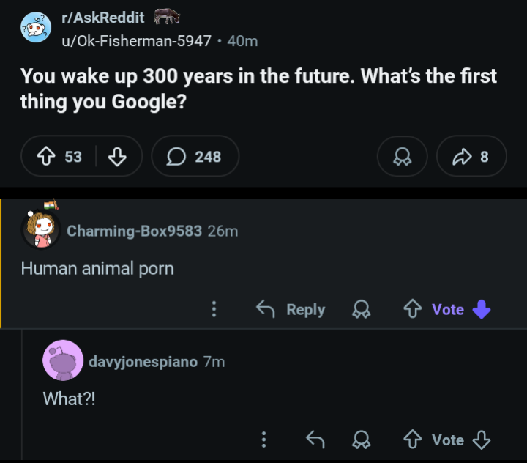Upvote Charming-Box9583's comment
This screenshot has height=463, width=527.
tap(412, 309)
